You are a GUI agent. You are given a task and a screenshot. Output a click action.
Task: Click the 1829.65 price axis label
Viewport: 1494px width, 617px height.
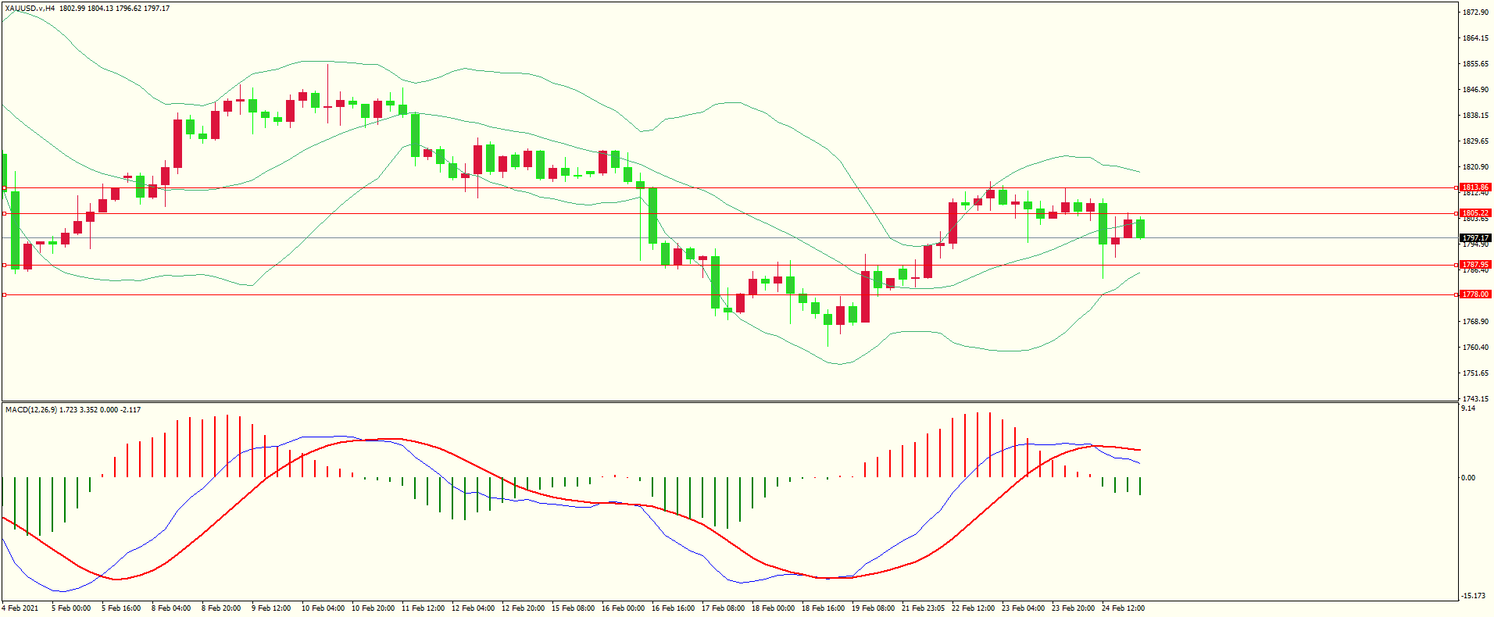click(1475, 141)
